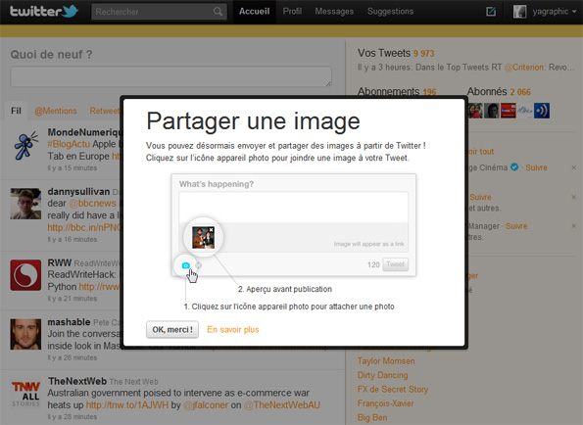
Task: Open the Suggestions menu item
Action: coord(390,12)
